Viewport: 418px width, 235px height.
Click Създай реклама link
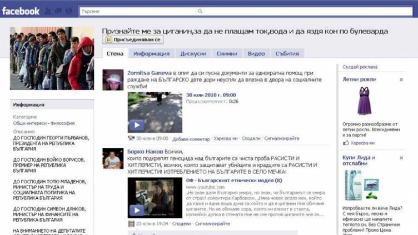tap(360, 67)
